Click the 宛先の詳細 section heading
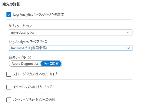 (11, 4)
